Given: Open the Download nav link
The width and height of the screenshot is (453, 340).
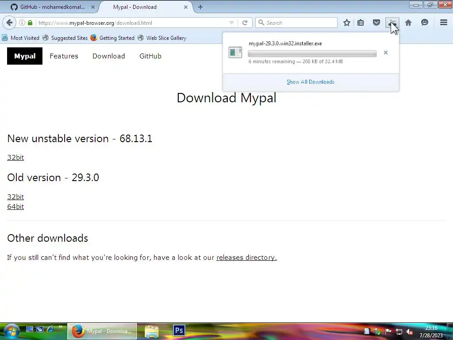Looking at the screenshot, I should pyautogui.click(x=109, y=56).
